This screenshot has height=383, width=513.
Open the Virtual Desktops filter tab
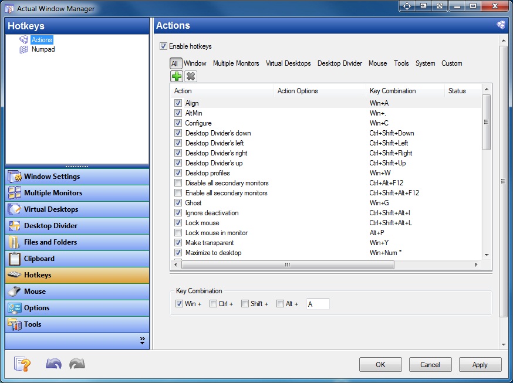[x=288, y=63]
